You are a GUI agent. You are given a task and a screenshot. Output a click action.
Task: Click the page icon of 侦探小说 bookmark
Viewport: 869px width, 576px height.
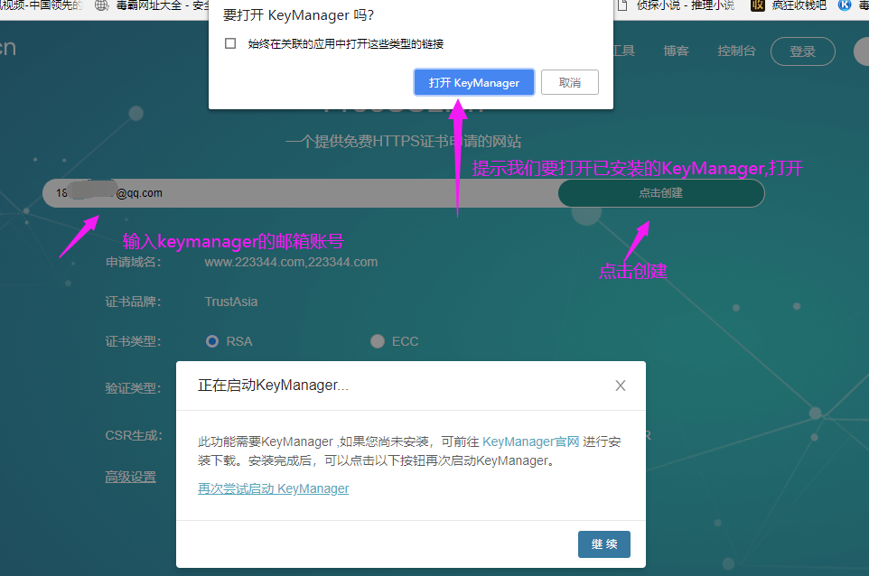click(x=622, y=5)
